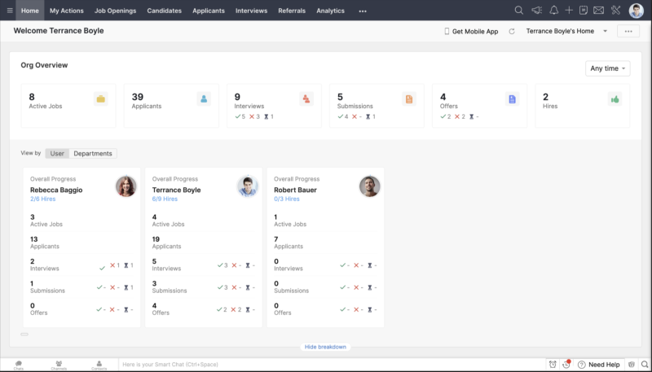The height and width of the screenshot is (372, 652).
Task: Click the Submissions document icon
Action: (409, 98)
